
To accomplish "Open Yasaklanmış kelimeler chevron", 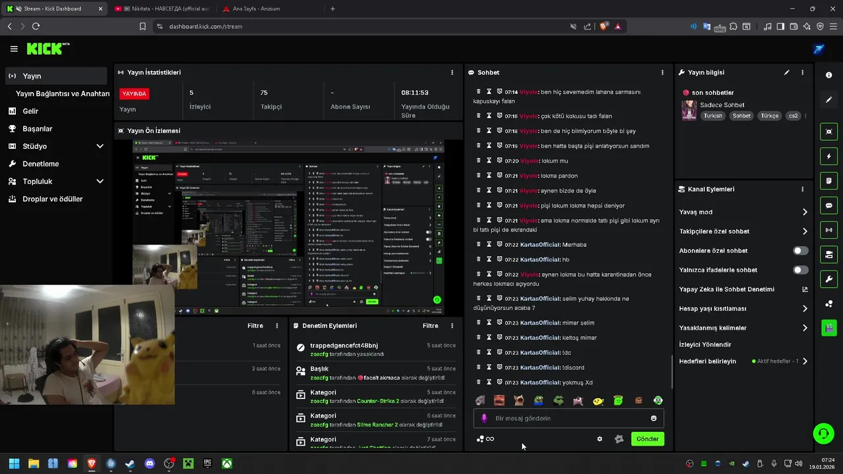I will [805, 328].
